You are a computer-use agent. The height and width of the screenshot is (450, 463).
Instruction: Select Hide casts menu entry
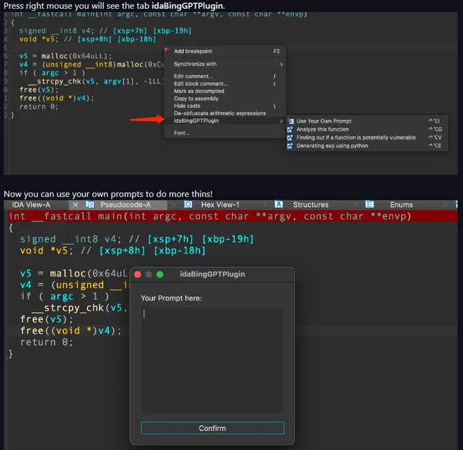pos(225,106)
